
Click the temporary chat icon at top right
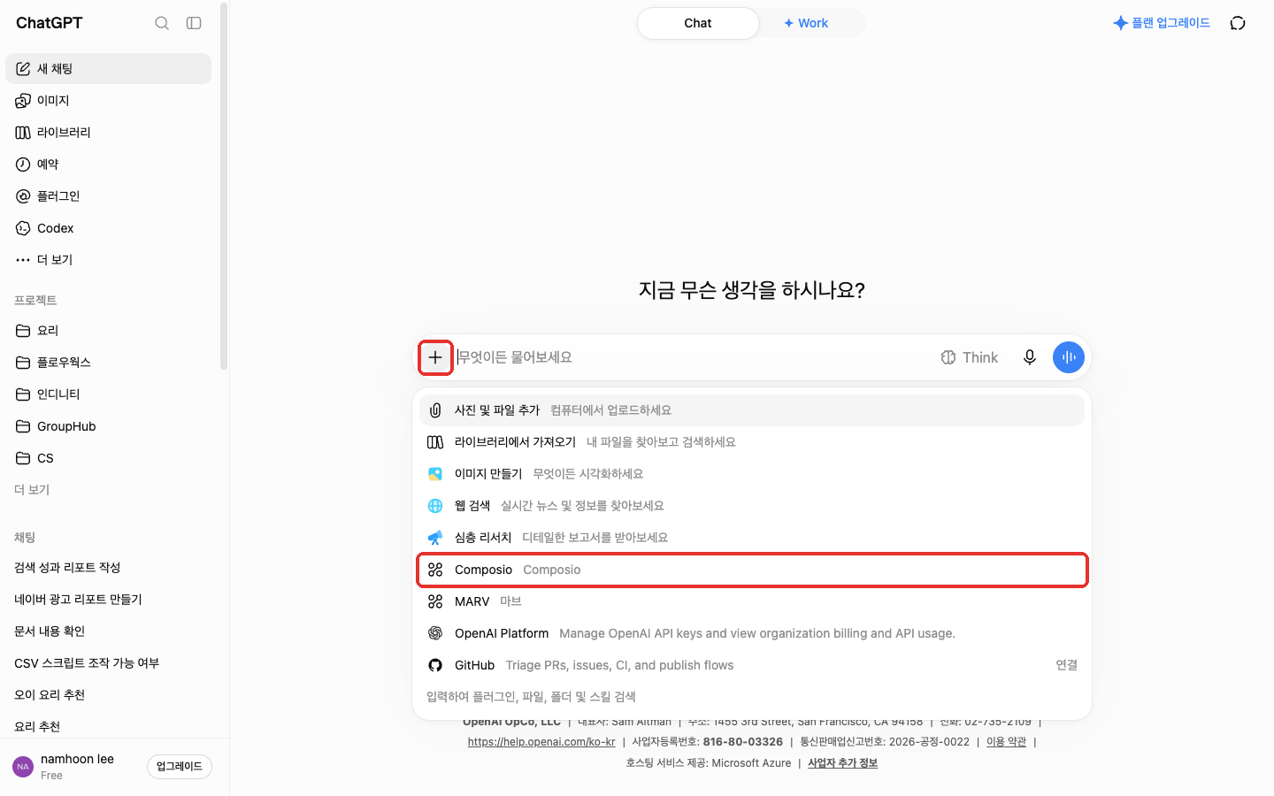tap(1238, 23)
